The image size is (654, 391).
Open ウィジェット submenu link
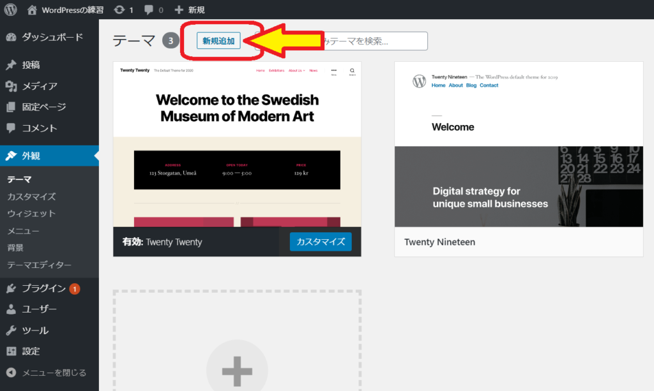coord(31,214)
